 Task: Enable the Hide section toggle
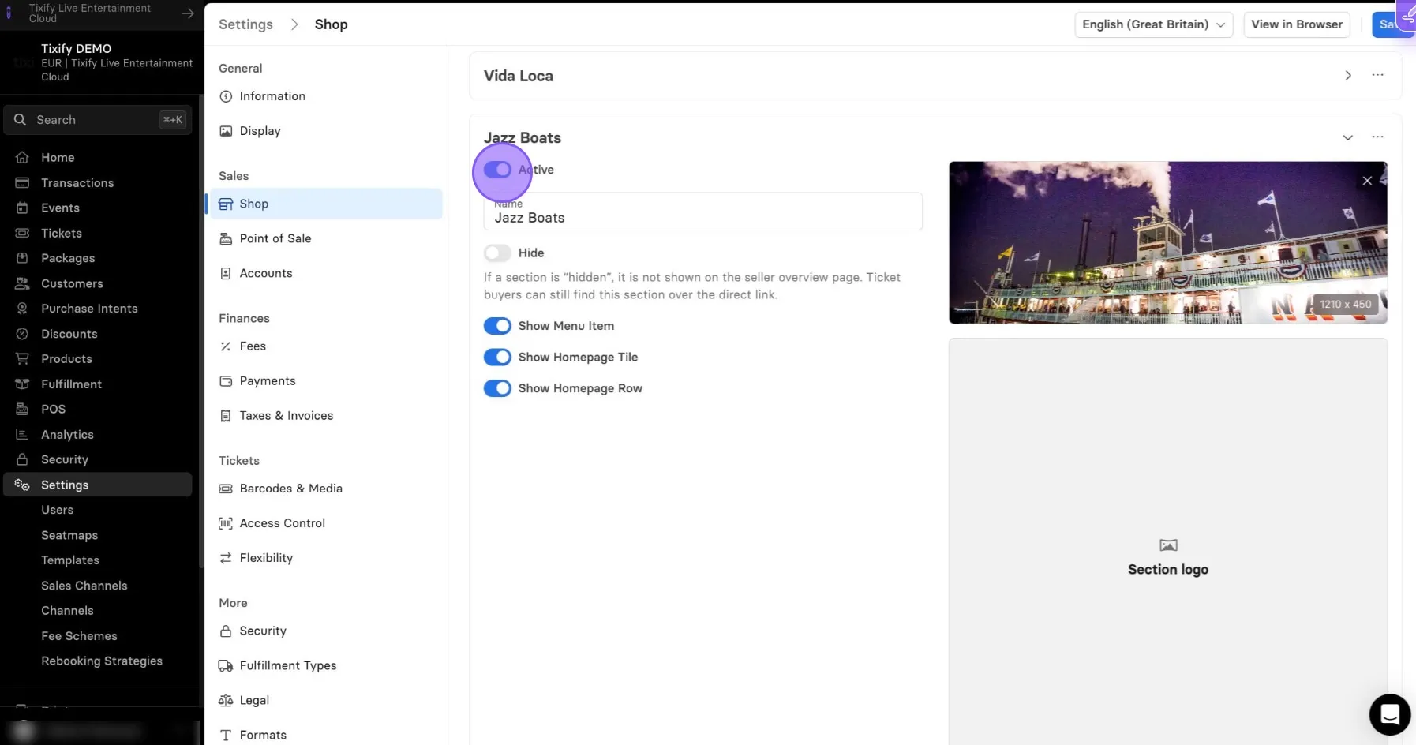pyautogui.click(x=497, y=253)
